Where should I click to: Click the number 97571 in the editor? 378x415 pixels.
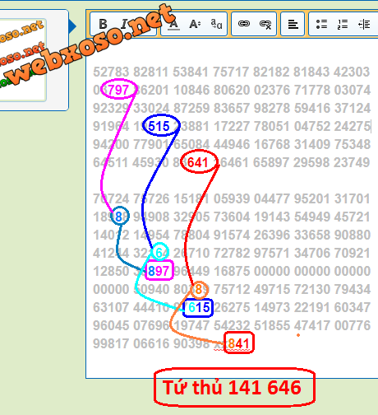point(271,253)
